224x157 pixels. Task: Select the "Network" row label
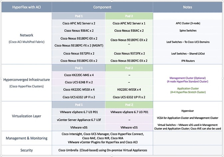point(26,35)
